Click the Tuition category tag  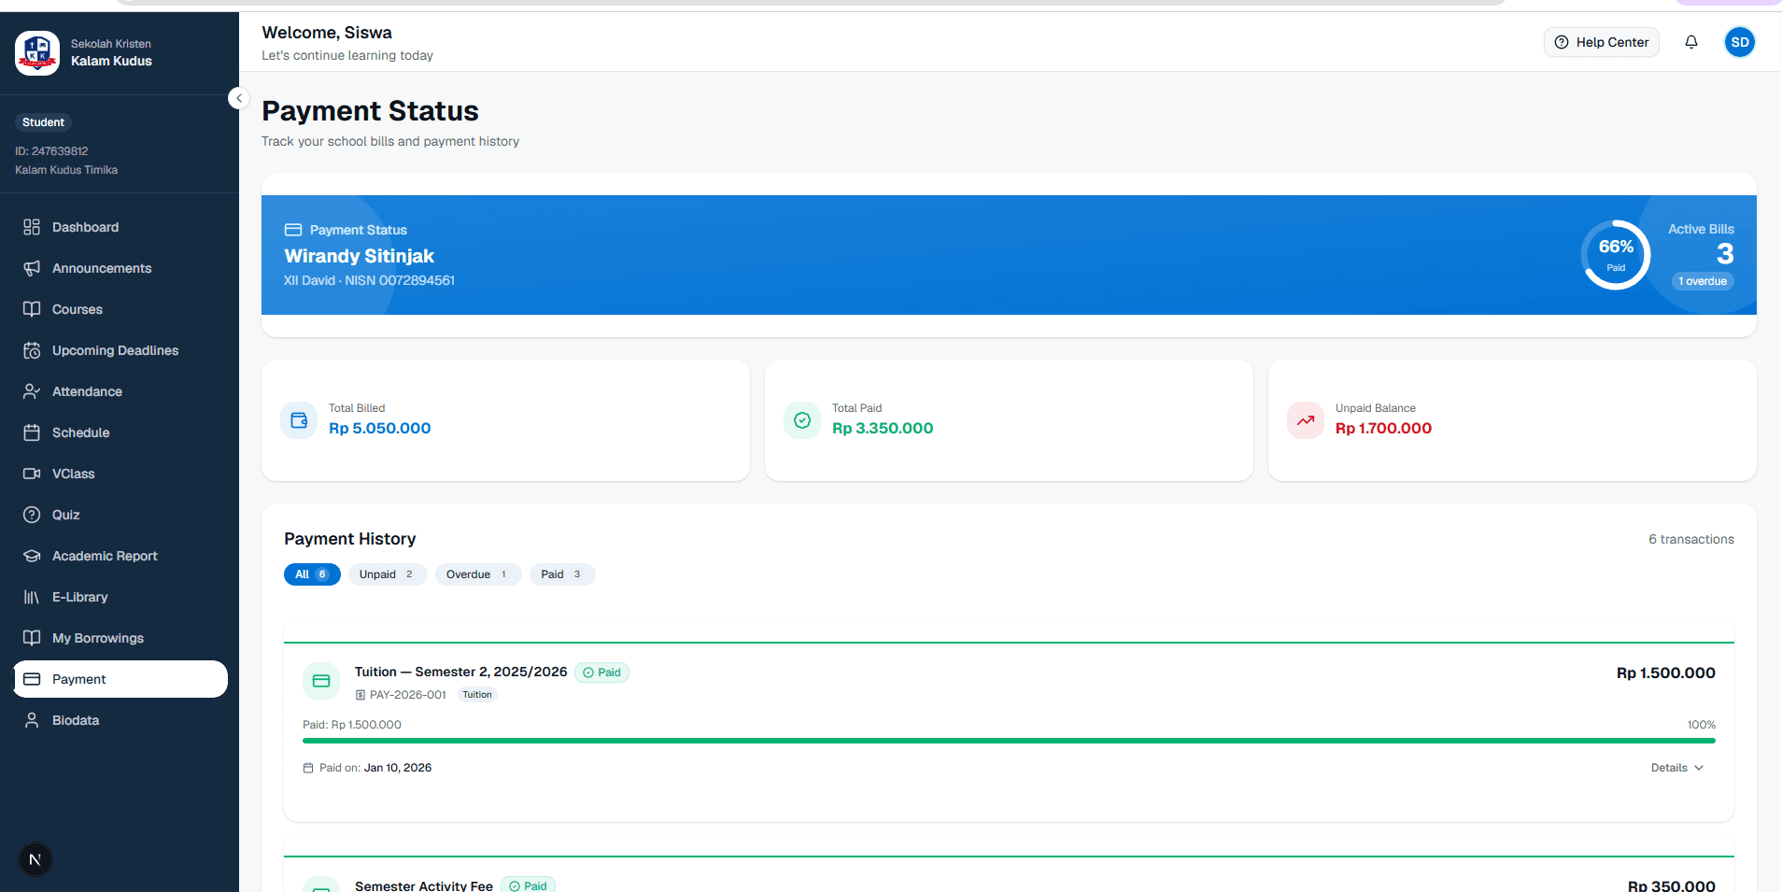[x=477, y=695]
